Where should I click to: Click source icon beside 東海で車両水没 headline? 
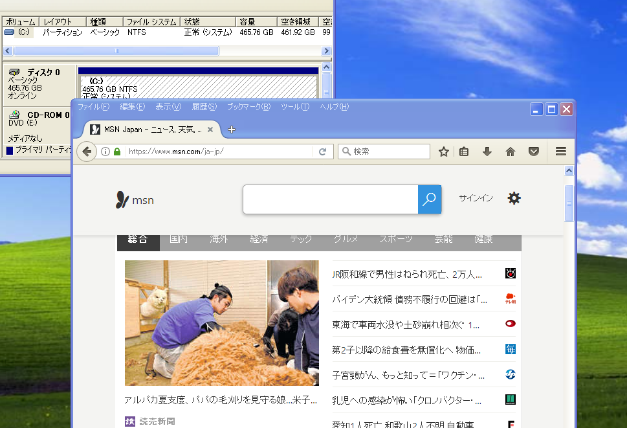[511, 324]
